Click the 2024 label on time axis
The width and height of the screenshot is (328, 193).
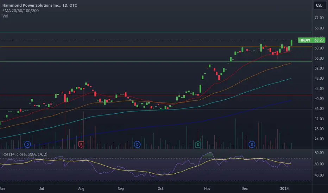click(x=284, y=189)
